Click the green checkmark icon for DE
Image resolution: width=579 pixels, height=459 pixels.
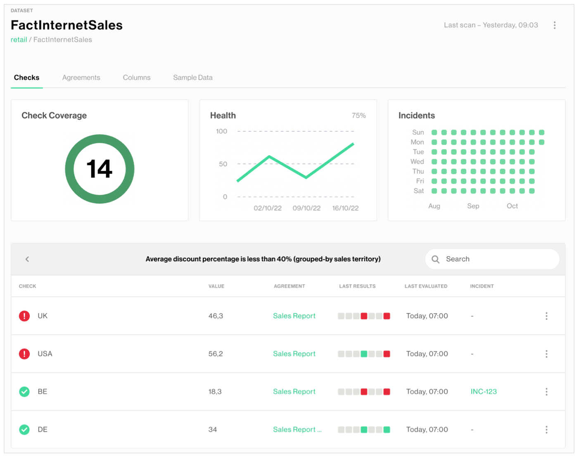24,430
